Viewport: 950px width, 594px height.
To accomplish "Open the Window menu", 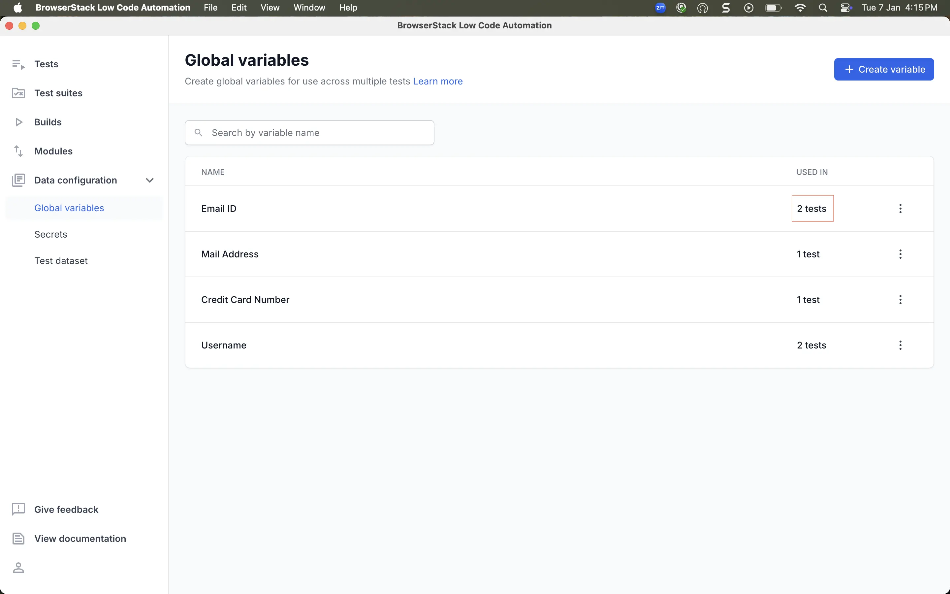I will coord(309,8).
